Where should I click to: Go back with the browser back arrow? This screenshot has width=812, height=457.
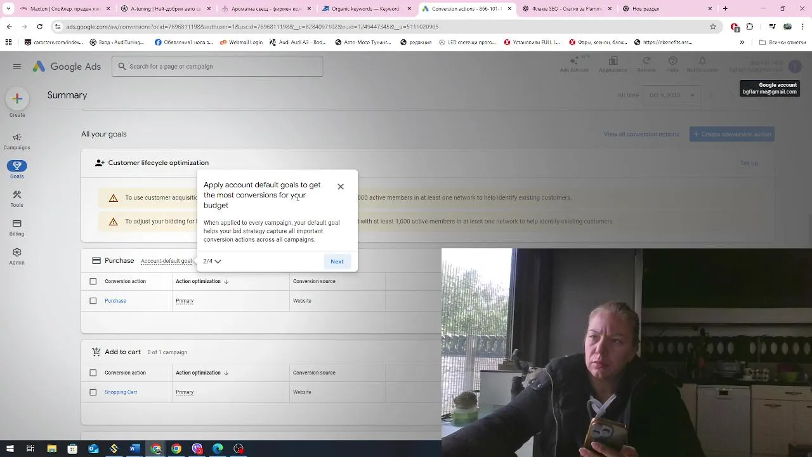coord(10,27)
